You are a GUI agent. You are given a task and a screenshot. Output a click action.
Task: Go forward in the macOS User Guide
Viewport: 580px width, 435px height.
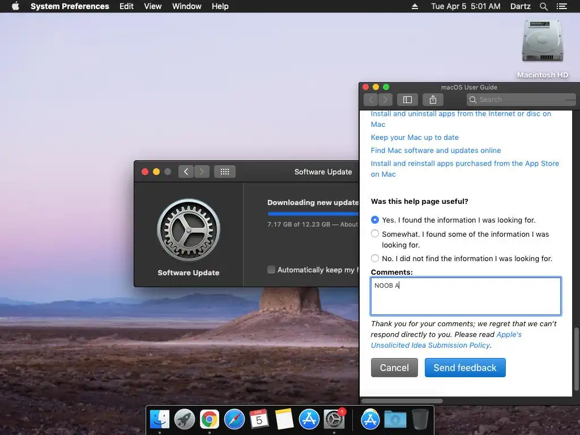pos(385,100)
